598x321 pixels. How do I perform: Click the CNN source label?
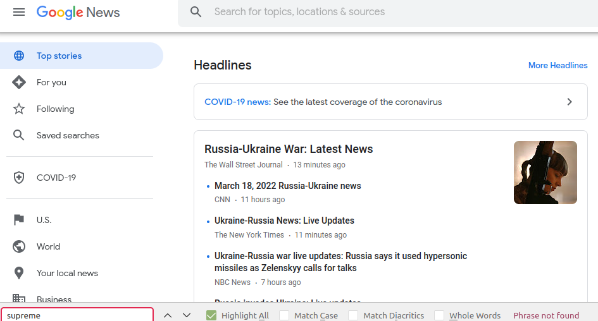pyautogui.click(x=222, y=200)
